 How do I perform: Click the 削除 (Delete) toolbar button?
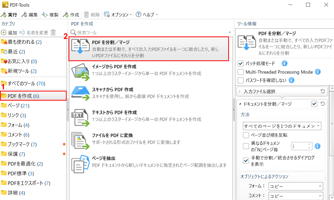point(92,15)
